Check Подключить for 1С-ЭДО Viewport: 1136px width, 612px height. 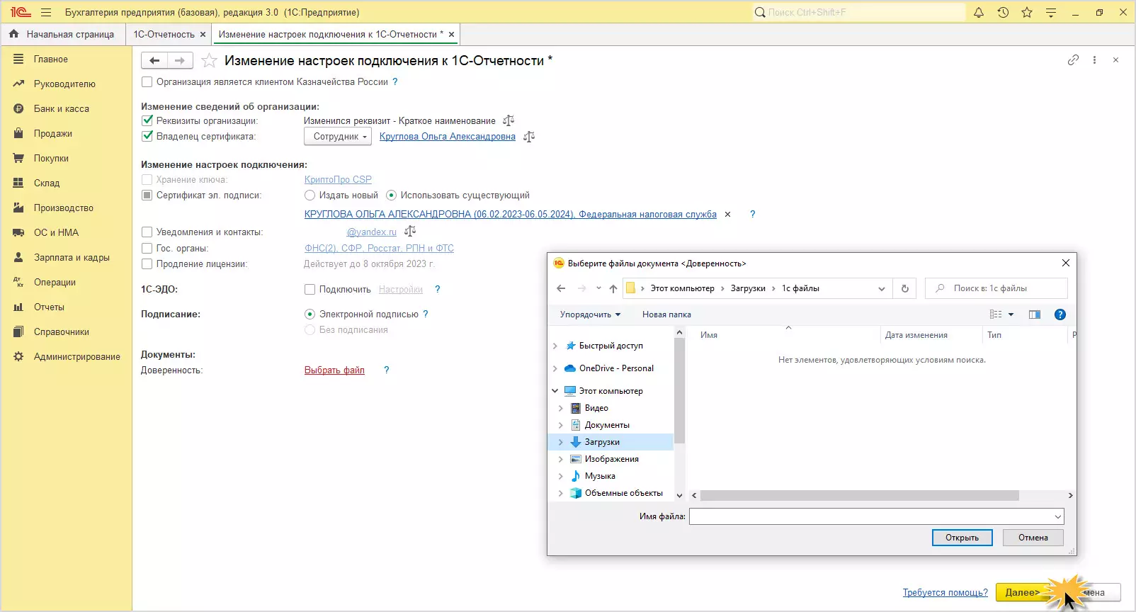point(309,289)
